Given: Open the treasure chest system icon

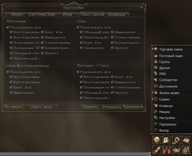Looking at the screenshot, I should pos(186,150).
